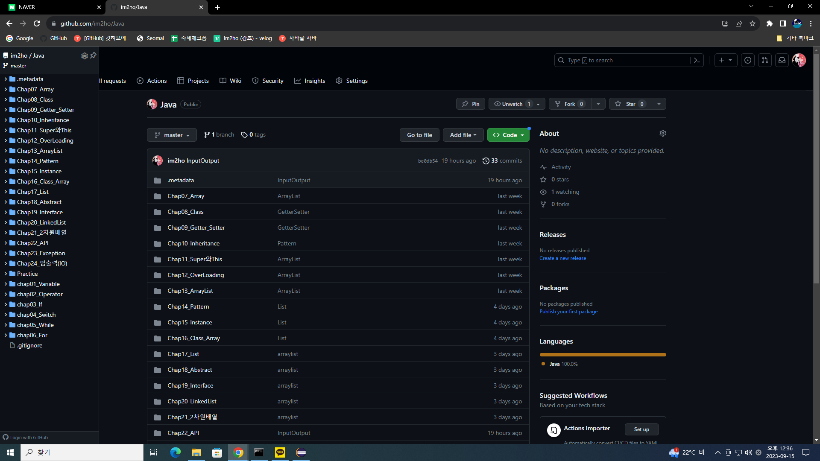820x461 pixels.
Task: Pin the file tree sidebar
Action: (93, 55)
